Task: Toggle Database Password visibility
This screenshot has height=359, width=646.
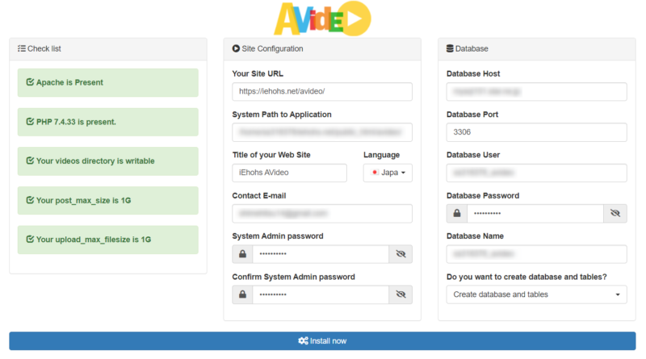Action: 615,213
